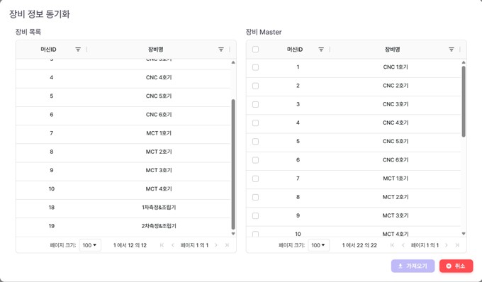Check the CNC 1호기 row in 장비 Master
Screen dimensions: 482x282
[255, 67]
